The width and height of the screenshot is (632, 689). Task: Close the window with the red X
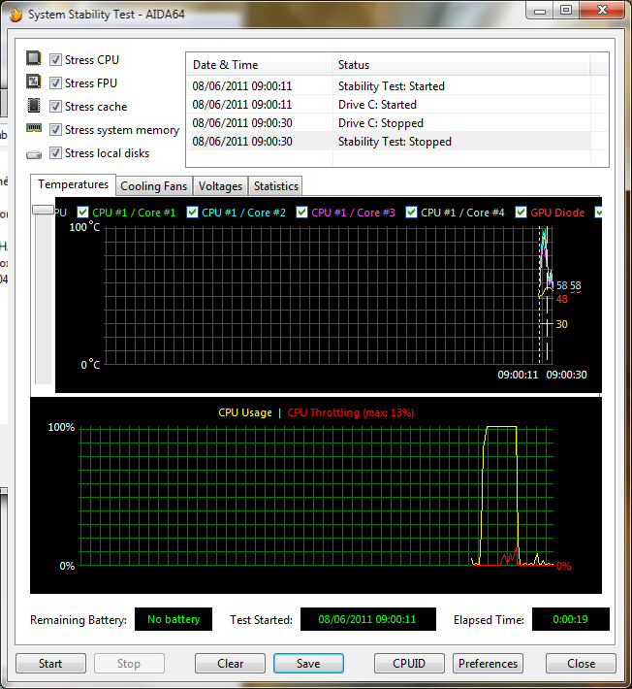(x=602, y=10)
